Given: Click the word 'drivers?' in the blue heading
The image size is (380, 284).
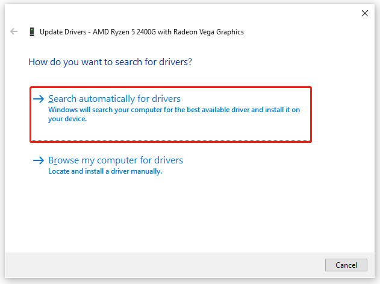Looking at the screenshot, I should [x=175, y=62].
